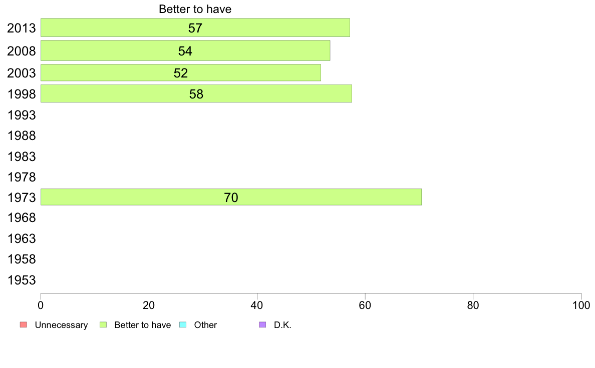Click the red Unnecessary legend swatch

(x=24, y=325)
